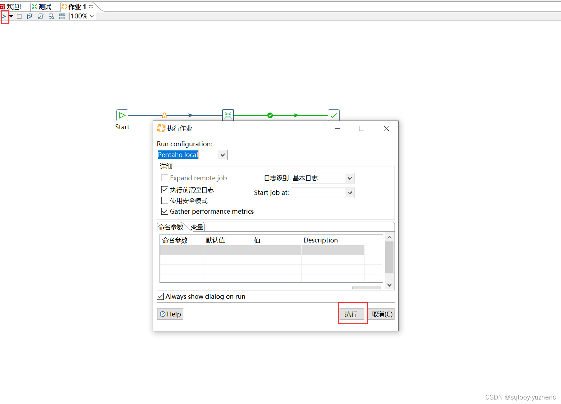Viewport: 561px width, 404px height.
Task: Click the lock icon on first hop
Action: [164, 115]
